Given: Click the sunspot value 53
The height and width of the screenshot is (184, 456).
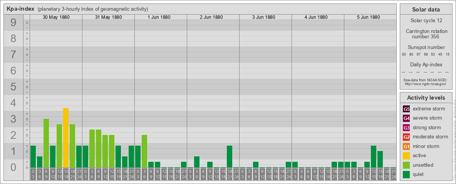Looking at the screenshot, I should tap(433, 54).
